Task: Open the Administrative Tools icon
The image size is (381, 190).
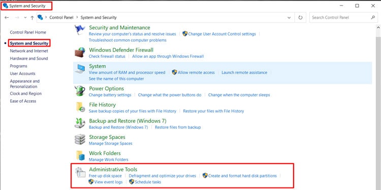Action: (x=80, y=172)
